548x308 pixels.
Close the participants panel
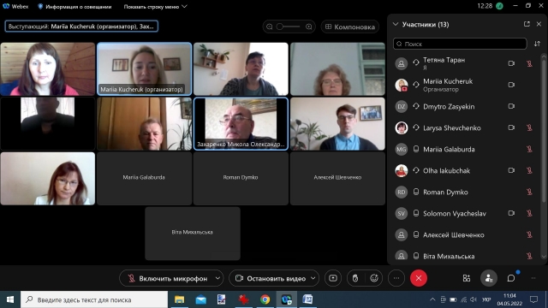[x=539, y=24]
